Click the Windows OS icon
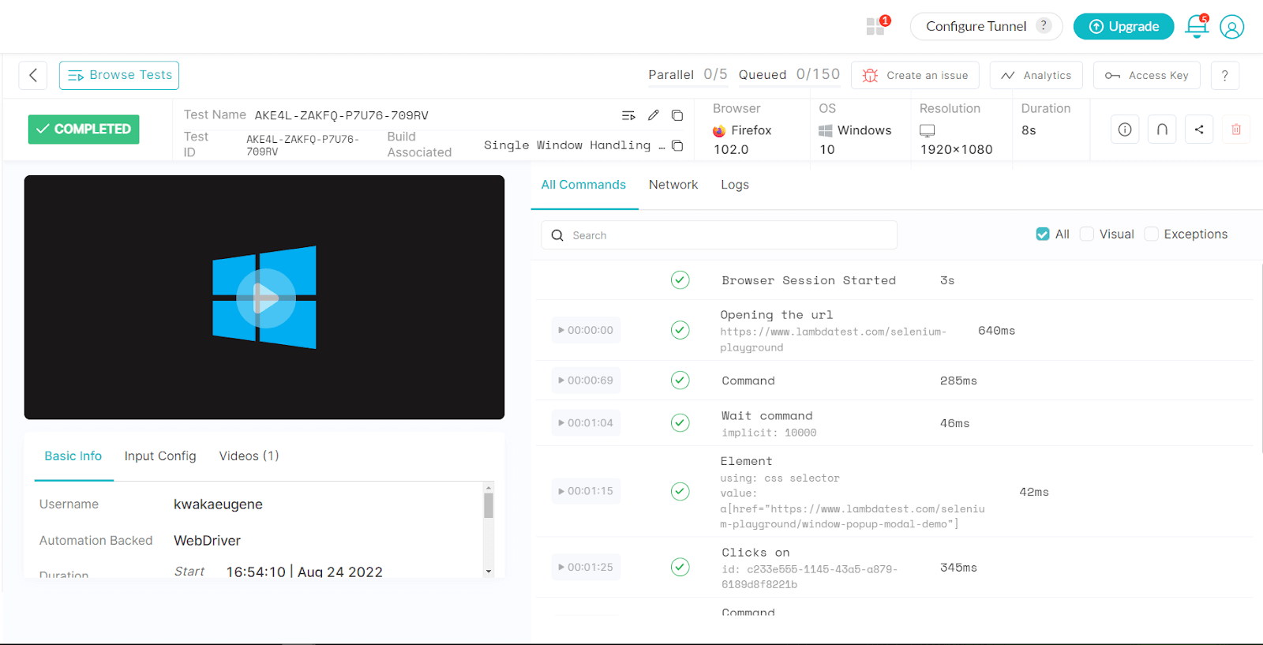1263x645 pixels. click(826, 131)
